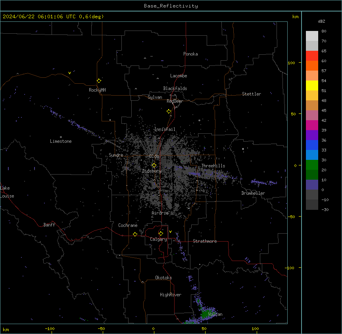Viewport: 342px width, 334px height.
Task: Click the Innisfail city label
Action: point(165,129)
